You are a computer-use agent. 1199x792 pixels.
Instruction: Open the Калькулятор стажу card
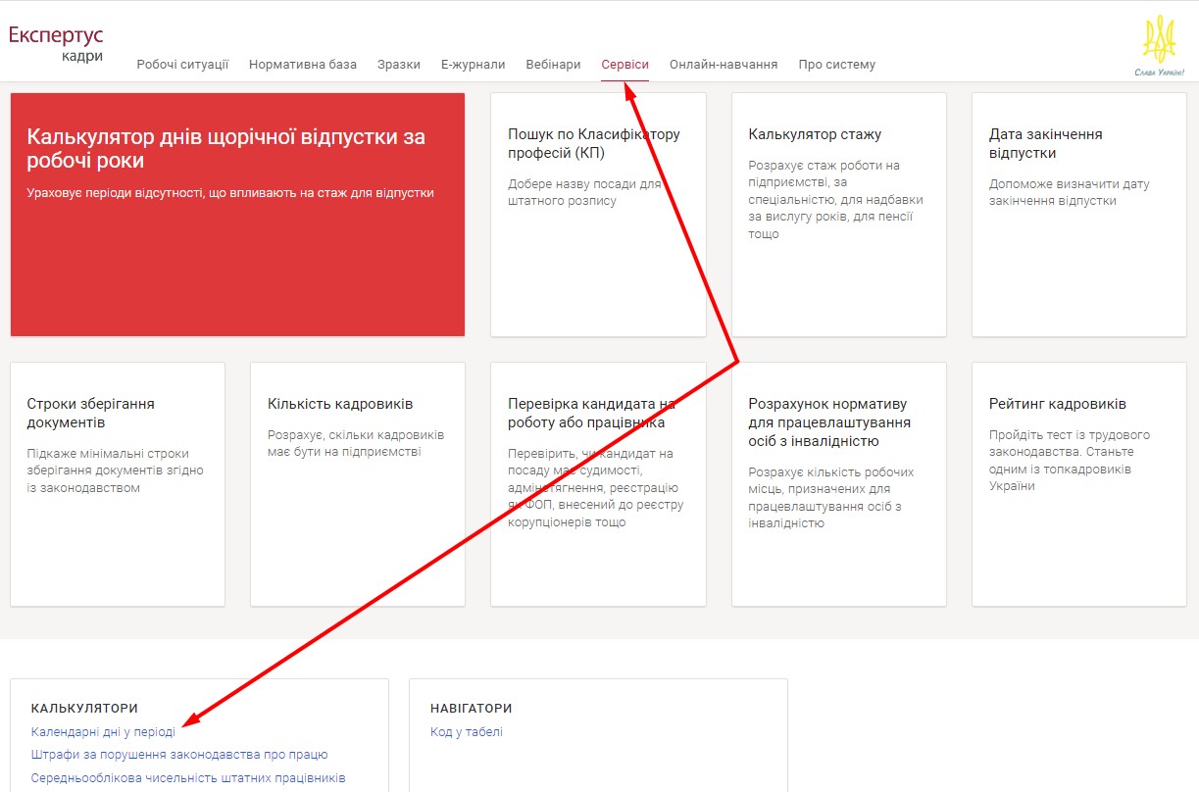point(838,215)
